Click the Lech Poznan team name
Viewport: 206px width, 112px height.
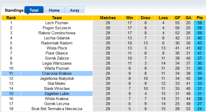tap(57, 23)
